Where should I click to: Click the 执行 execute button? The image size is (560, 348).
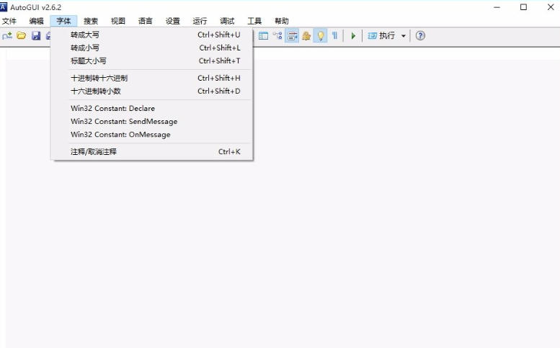(381, 36)
